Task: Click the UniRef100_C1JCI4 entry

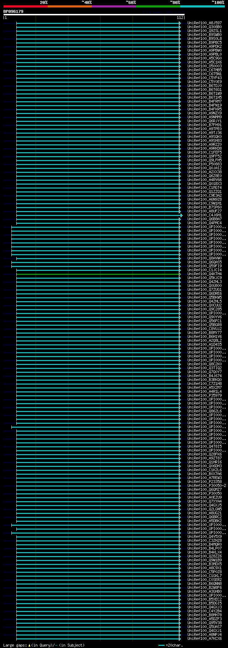Action: click(204, 270)
